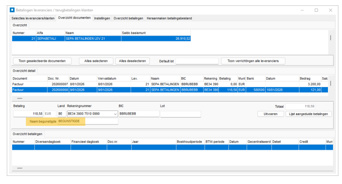Click Alfa column header
342x184 pixels.
pos(50,33)
